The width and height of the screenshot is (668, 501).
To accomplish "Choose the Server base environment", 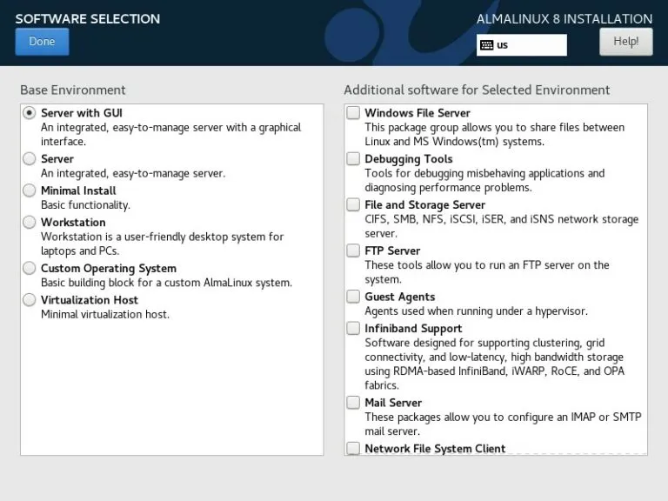I will 29,159.
